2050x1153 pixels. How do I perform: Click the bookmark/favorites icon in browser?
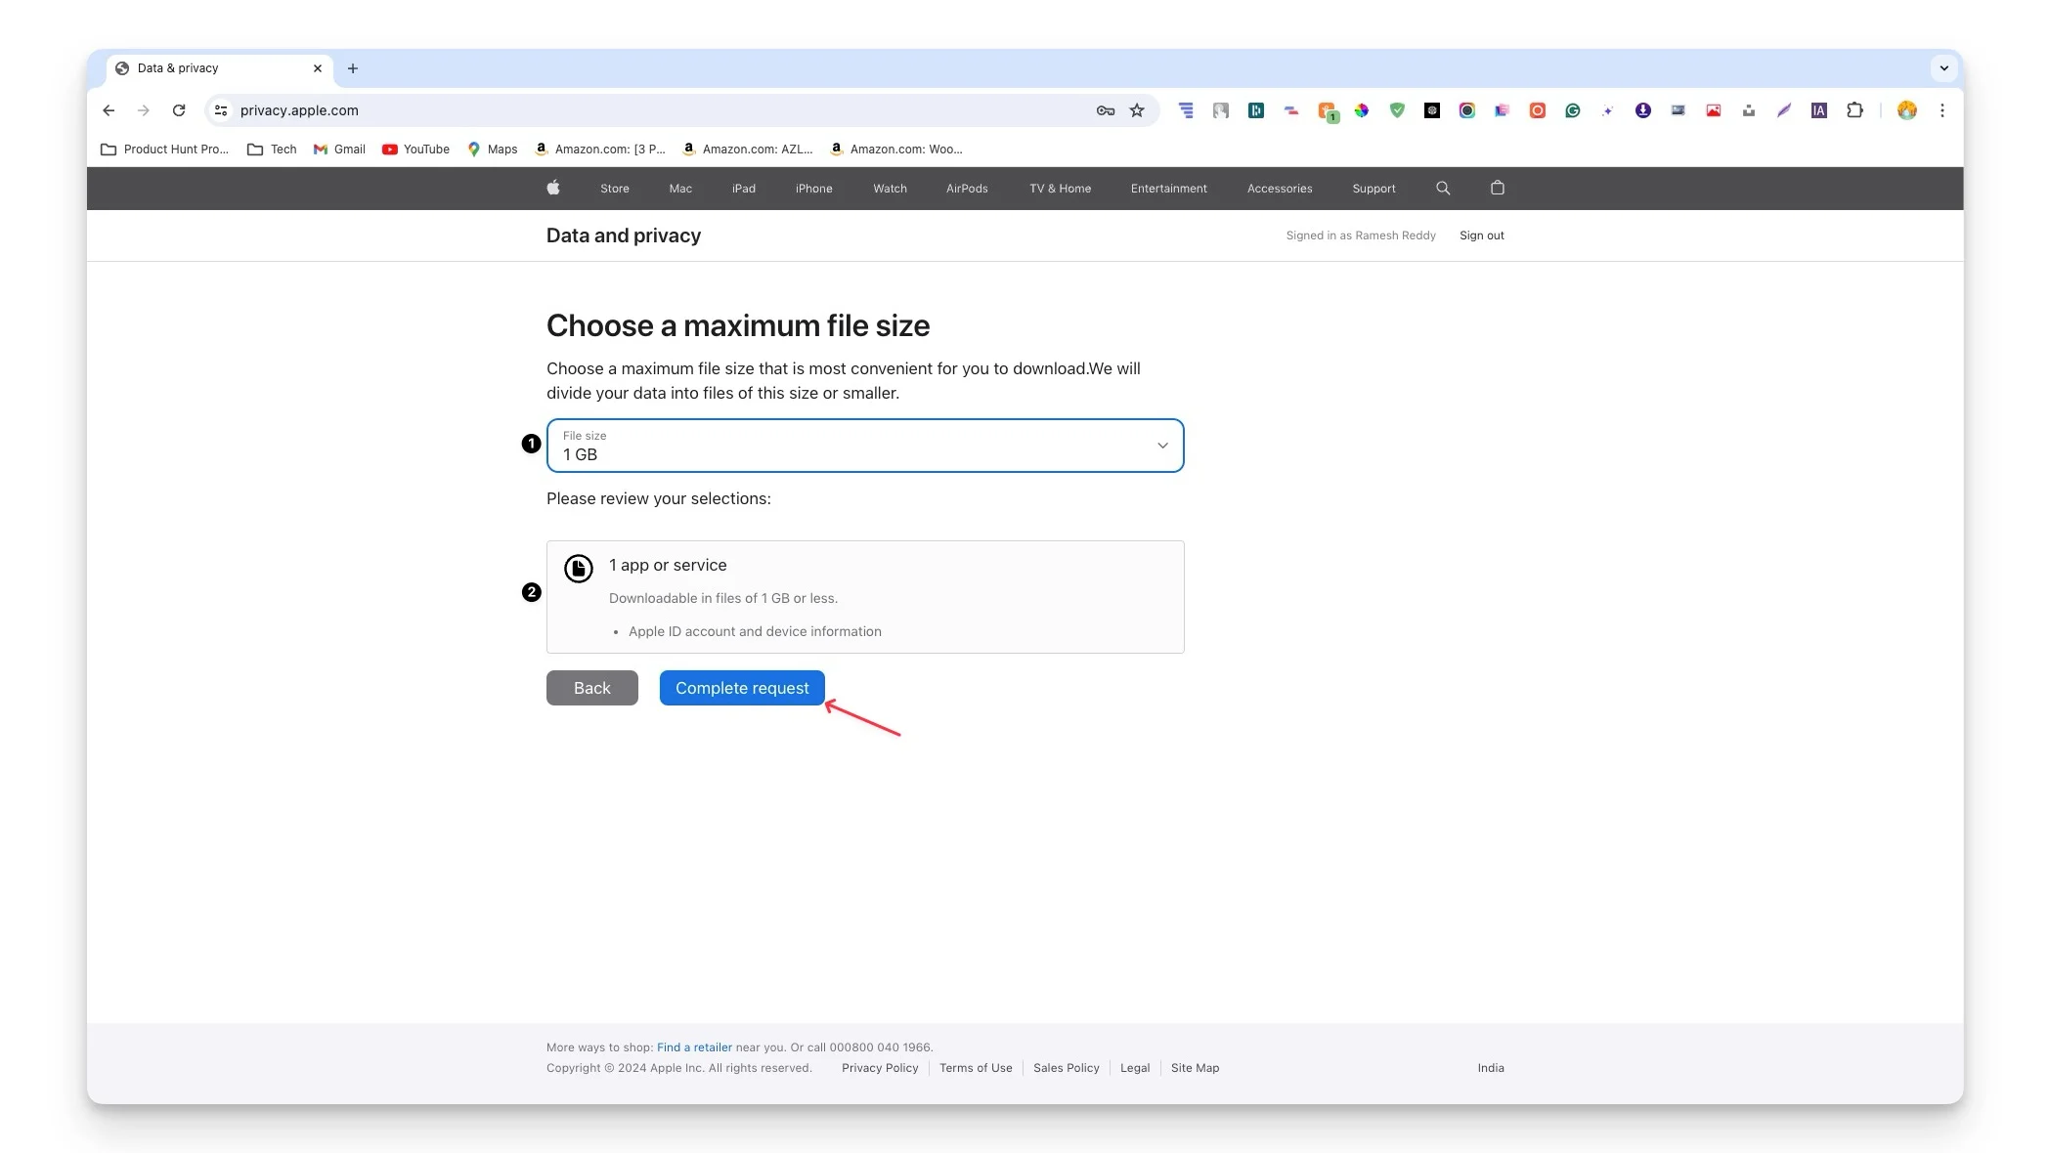1138,109
